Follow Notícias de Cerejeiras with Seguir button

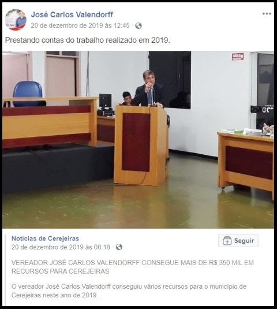[x=238, y=241]
